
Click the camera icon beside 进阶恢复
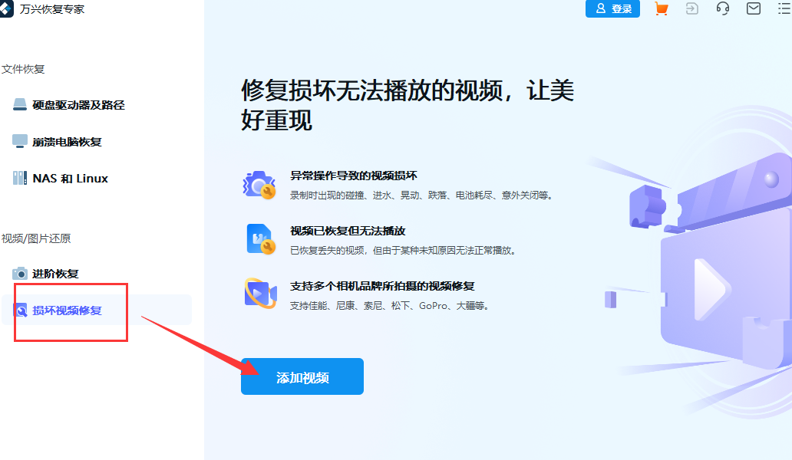tap(18, 272)
